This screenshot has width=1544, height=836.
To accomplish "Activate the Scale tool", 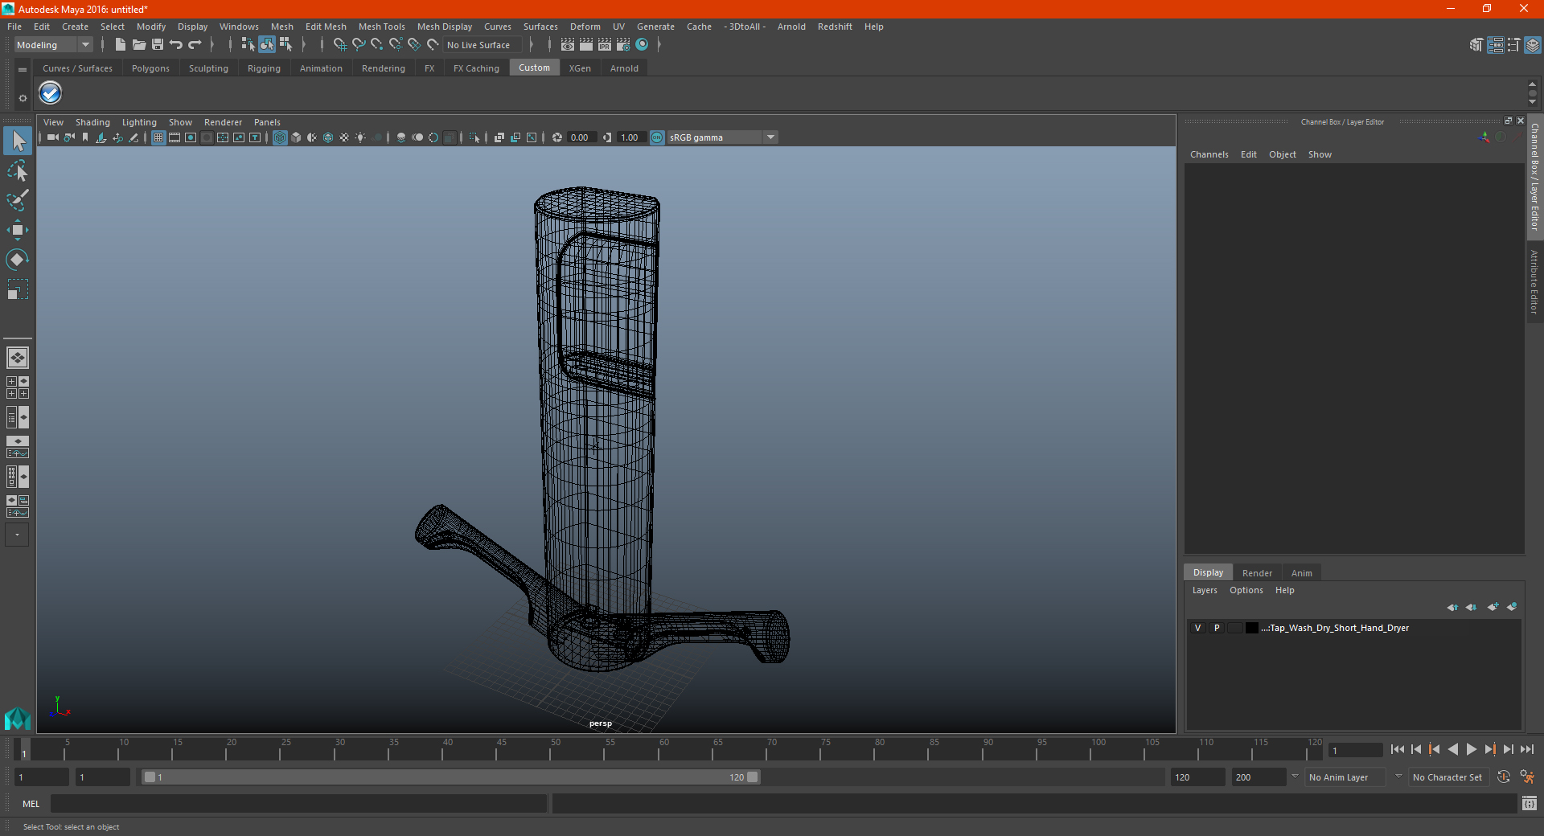I will (x=18, y=289).
